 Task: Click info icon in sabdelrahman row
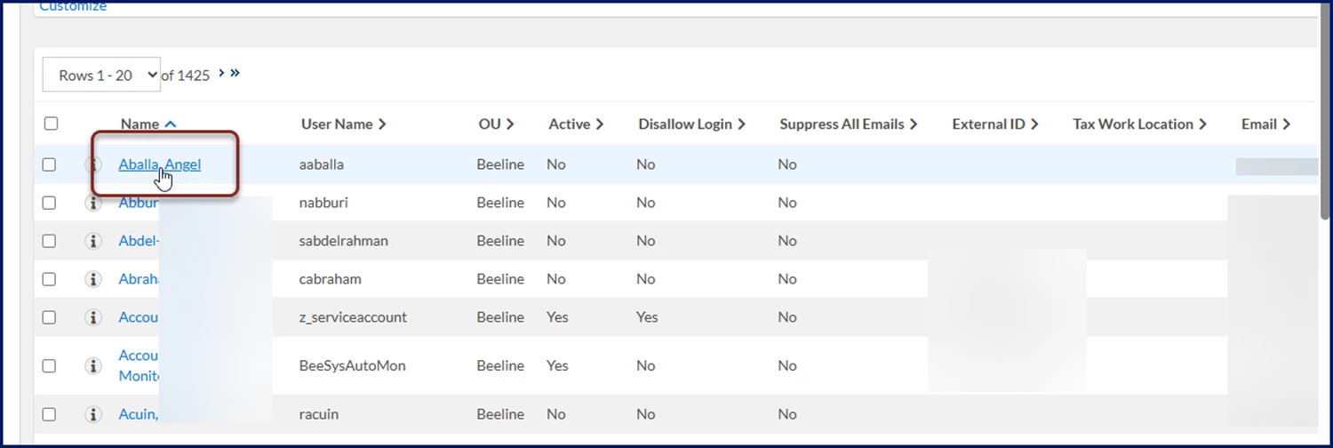pyautogui.click(x=93, y=241)
